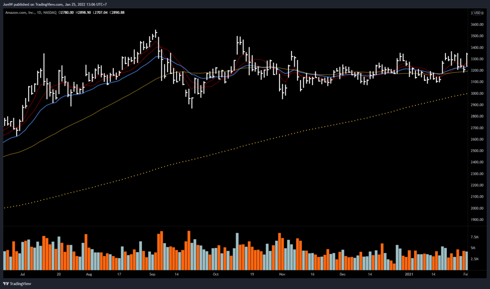The image size is (490, 289).
Task: Select the Sep marker on the time axis
Action: coord(153,275)
